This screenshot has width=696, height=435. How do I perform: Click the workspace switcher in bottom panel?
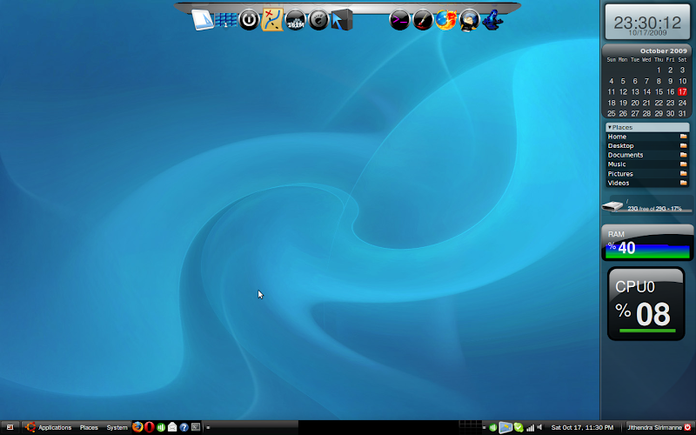point(470,427)
